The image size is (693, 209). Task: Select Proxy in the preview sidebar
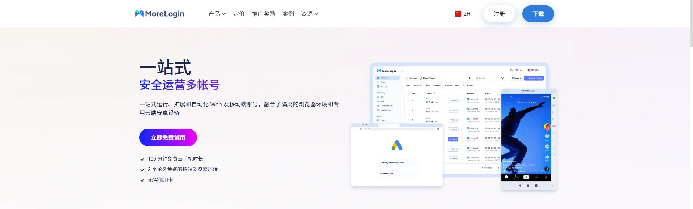coord(381,82)
